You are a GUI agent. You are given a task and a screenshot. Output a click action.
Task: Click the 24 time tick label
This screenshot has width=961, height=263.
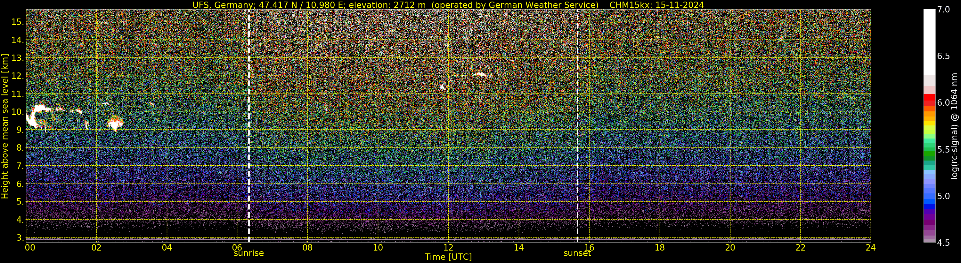click(870, 247)
